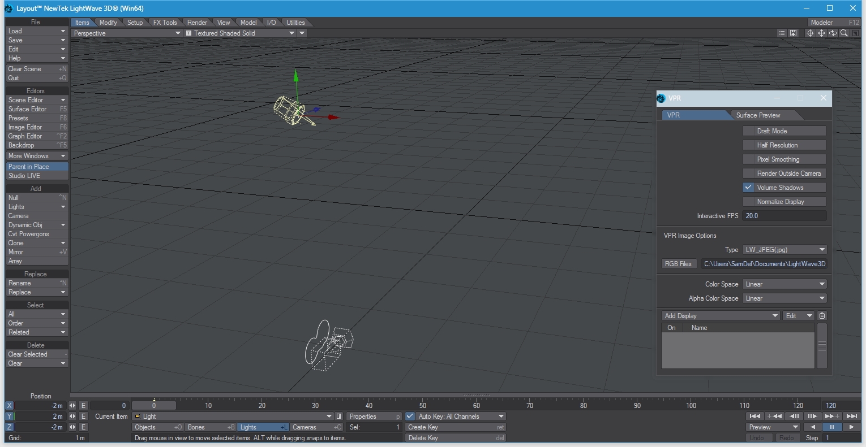866x447 pixels.
Task: Select the viewport move (pan) icon
Action: coord(821,33)
